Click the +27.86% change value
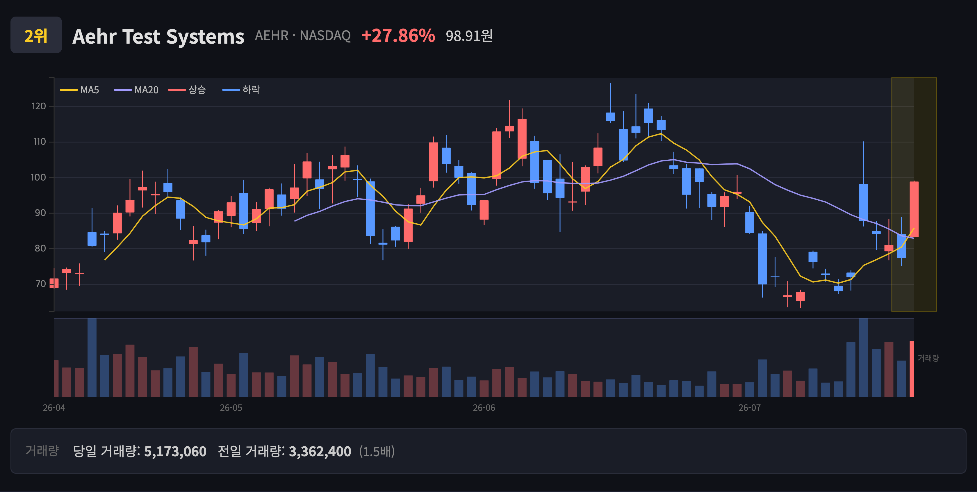Image resolution: width=977 pixels, height=492 pixels. pyautogui.click(x=398, y=36)
